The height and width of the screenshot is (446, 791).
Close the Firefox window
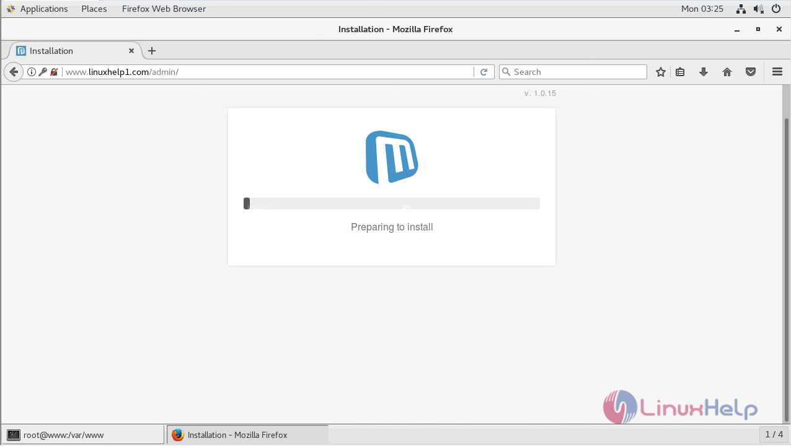coord(779,29)
